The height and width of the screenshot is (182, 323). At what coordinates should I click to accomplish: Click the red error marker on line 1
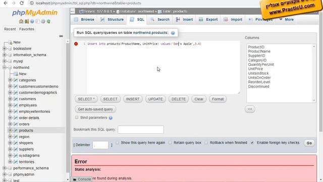pos(76,44)
